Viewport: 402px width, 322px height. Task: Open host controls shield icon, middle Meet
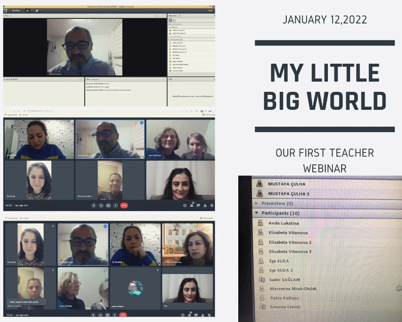[211, 205]
